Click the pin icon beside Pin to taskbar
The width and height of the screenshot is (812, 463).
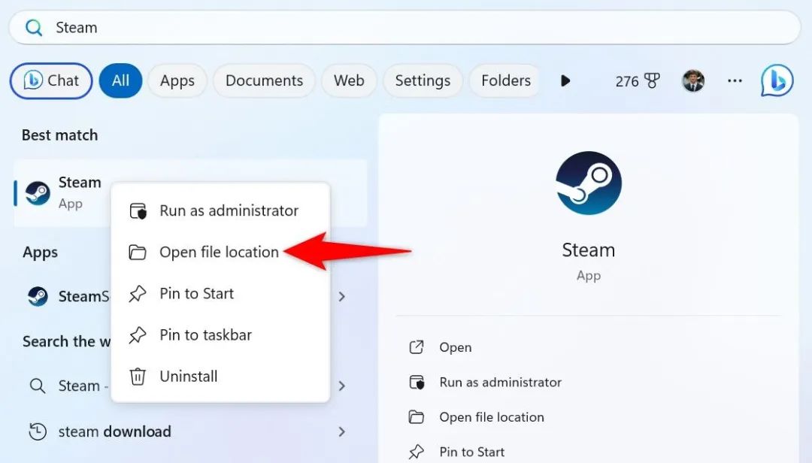point(138,335)
